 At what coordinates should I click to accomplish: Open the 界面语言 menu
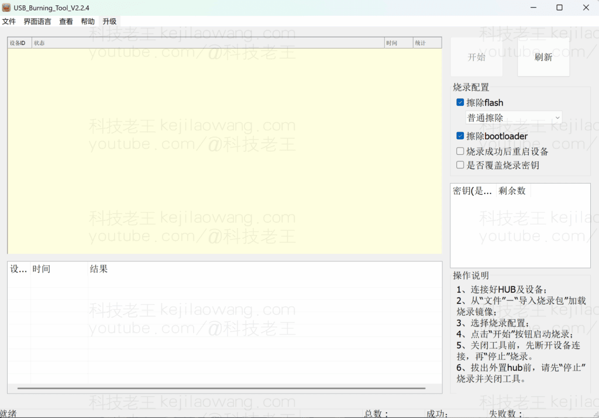(x=37, y=22)
